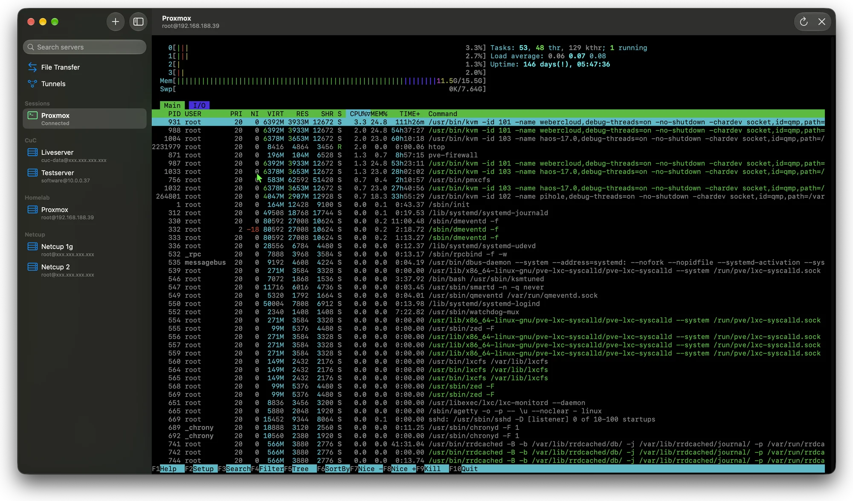This screenshot has height=501, width=853.
Task: Select the htop process PID 2231979
Action: pos(488,147)
